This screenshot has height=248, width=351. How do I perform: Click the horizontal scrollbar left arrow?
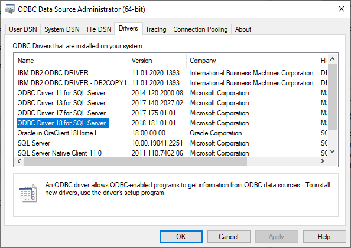tap(19, 161)
